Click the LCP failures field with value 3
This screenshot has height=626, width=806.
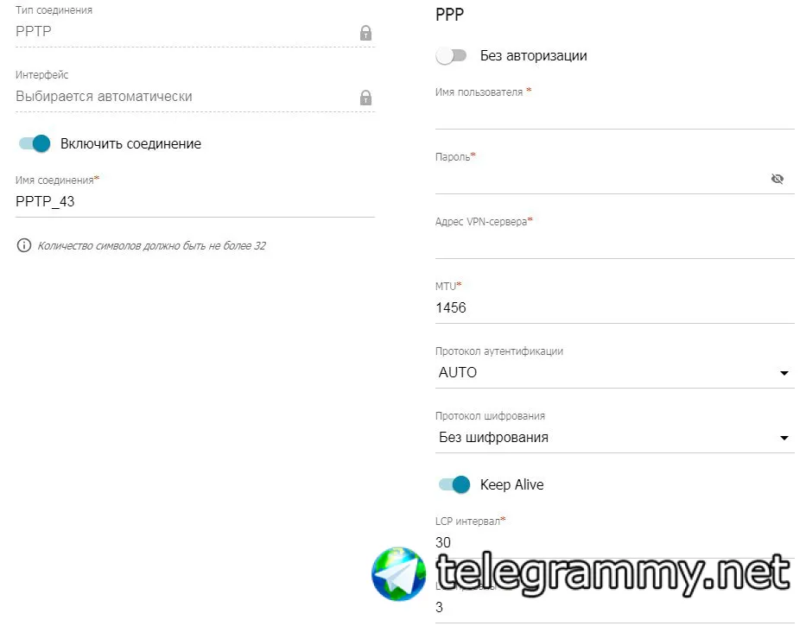(614, 608)
